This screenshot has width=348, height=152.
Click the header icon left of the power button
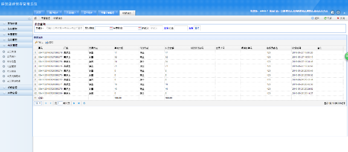(x=333, y=12)
